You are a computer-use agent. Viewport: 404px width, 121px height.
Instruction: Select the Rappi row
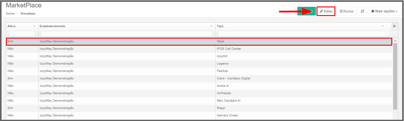199,108
